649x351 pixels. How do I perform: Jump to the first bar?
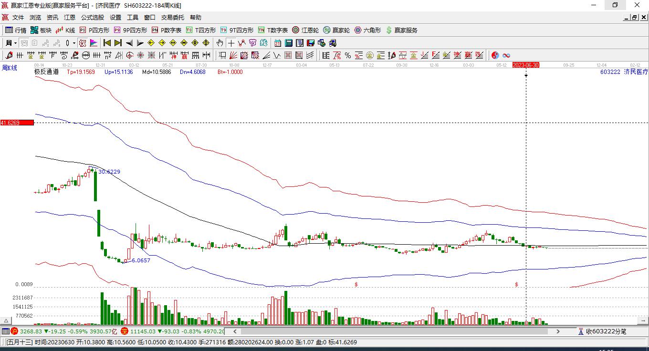pos(107,43)
